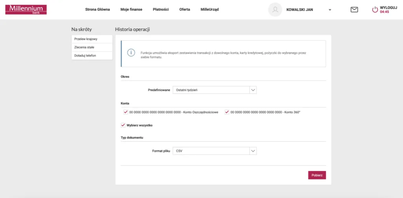Image resolution: width=403 pixels, height=198 pixels.
Task: Open the Moje finanse menu
Action: 131,9
